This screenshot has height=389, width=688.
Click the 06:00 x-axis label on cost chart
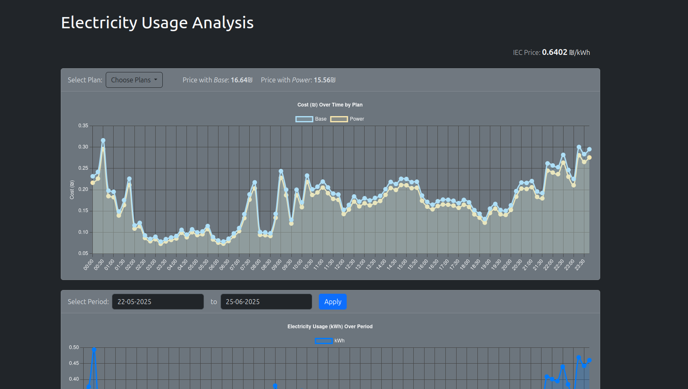(214, 265)
